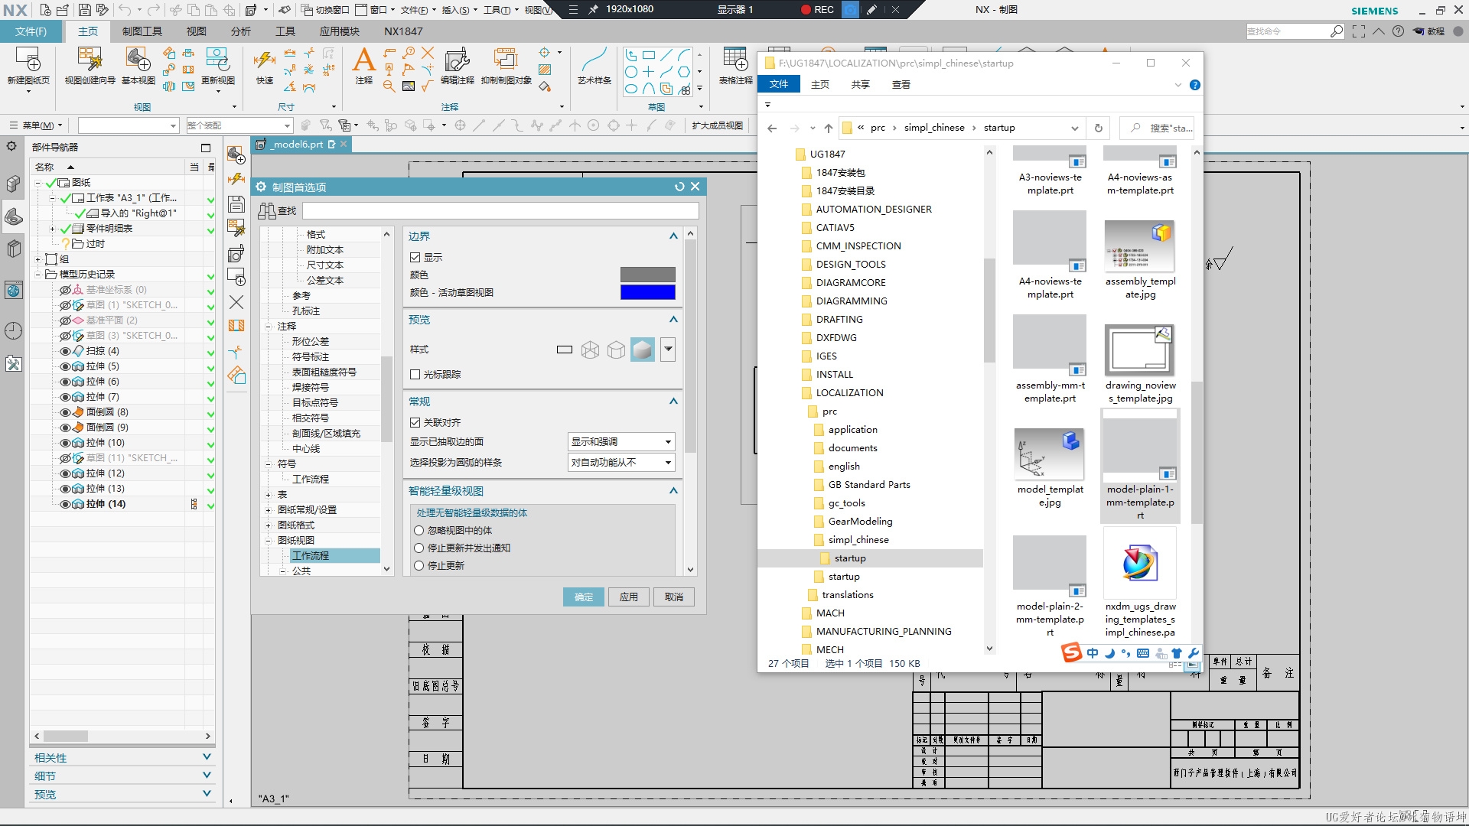Select the 忽略视图中的体 radio button
Image resolution: width=1469 pixels, height=826 pixels.
point(419,531)
